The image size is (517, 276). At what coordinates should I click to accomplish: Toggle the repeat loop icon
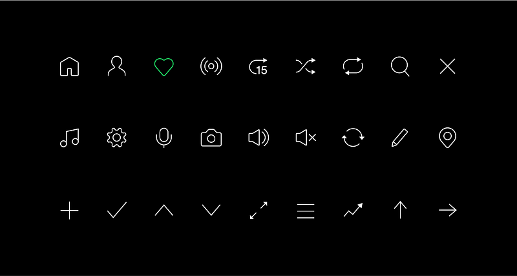[x=353, y=67]
